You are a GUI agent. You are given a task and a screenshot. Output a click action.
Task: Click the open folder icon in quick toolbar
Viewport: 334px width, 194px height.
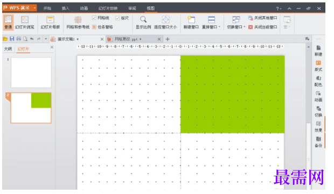5,39
